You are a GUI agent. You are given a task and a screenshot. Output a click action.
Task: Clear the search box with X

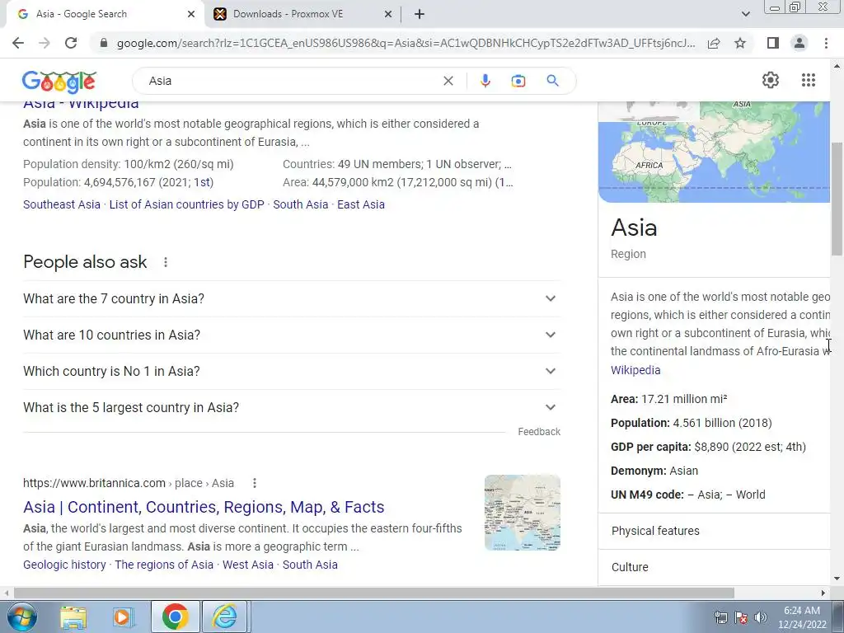point(448,81)
